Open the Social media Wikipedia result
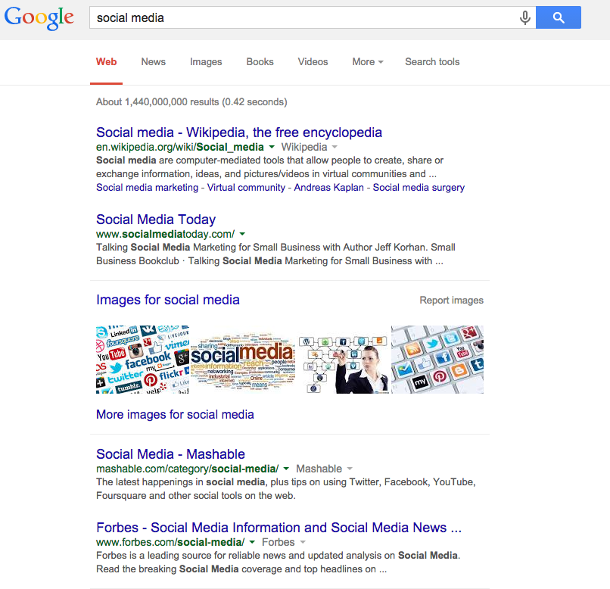 click(239, 132)
